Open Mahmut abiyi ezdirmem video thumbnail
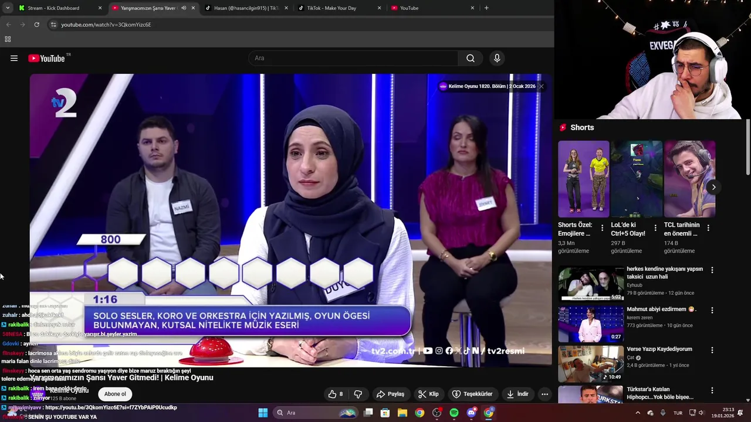751x422 pixels. click(x=591, y=323)
